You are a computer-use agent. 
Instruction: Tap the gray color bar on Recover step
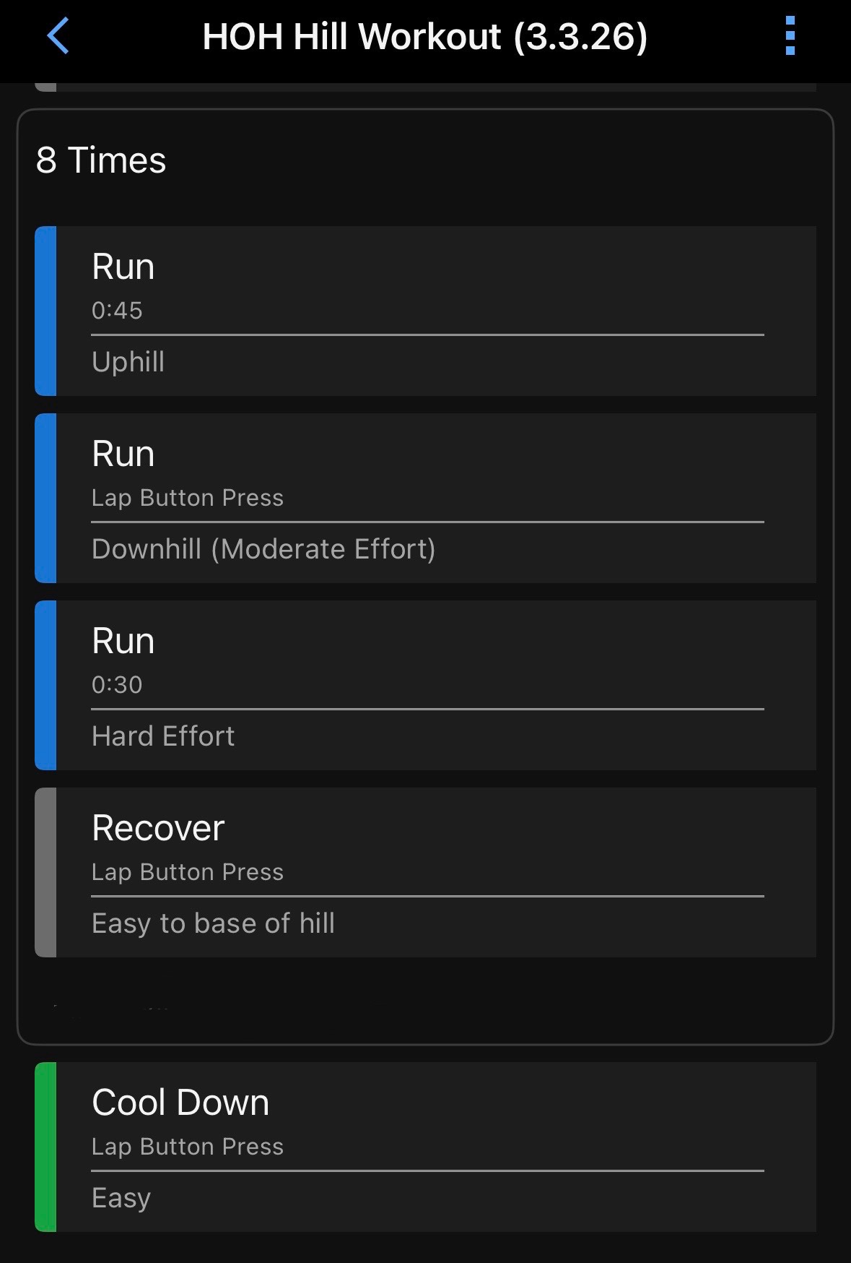coord(45,872)
